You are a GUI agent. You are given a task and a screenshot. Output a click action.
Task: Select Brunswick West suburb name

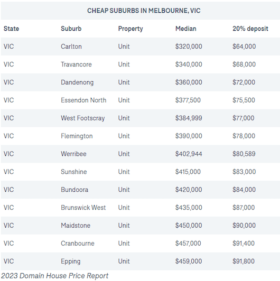83,208
